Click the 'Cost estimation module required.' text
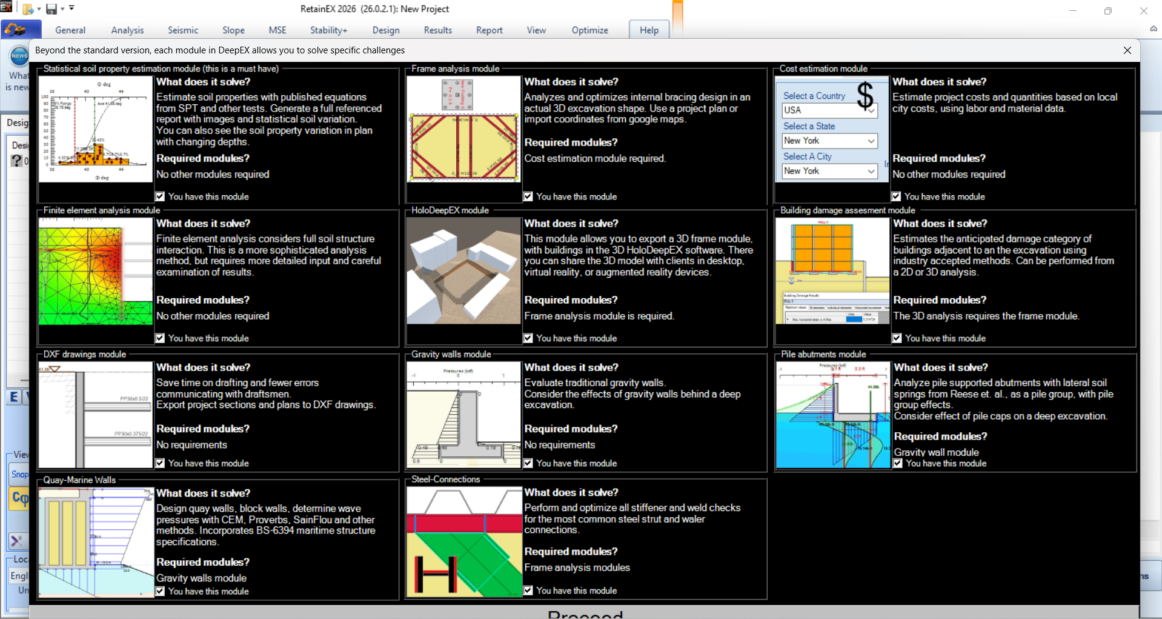The height and width of the screenshot is (619, 1162). [x=595, y=158]
